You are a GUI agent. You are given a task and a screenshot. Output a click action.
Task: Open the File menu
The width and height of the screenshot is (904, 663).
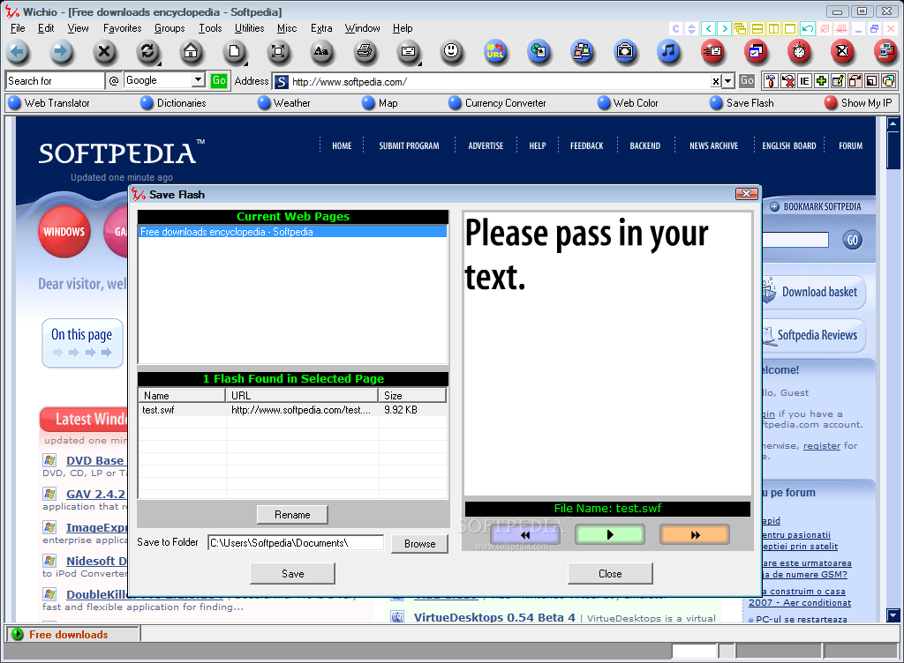pos(18,28)
